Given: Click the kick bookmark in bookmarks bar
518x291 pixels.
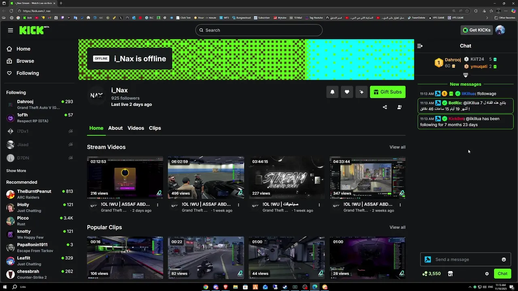Looking at the screenshot, I should click(x=27, y=18).
